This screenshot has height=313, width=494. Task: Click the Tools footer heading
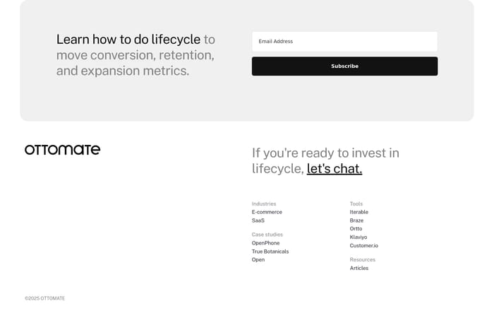tap(356, 203)
